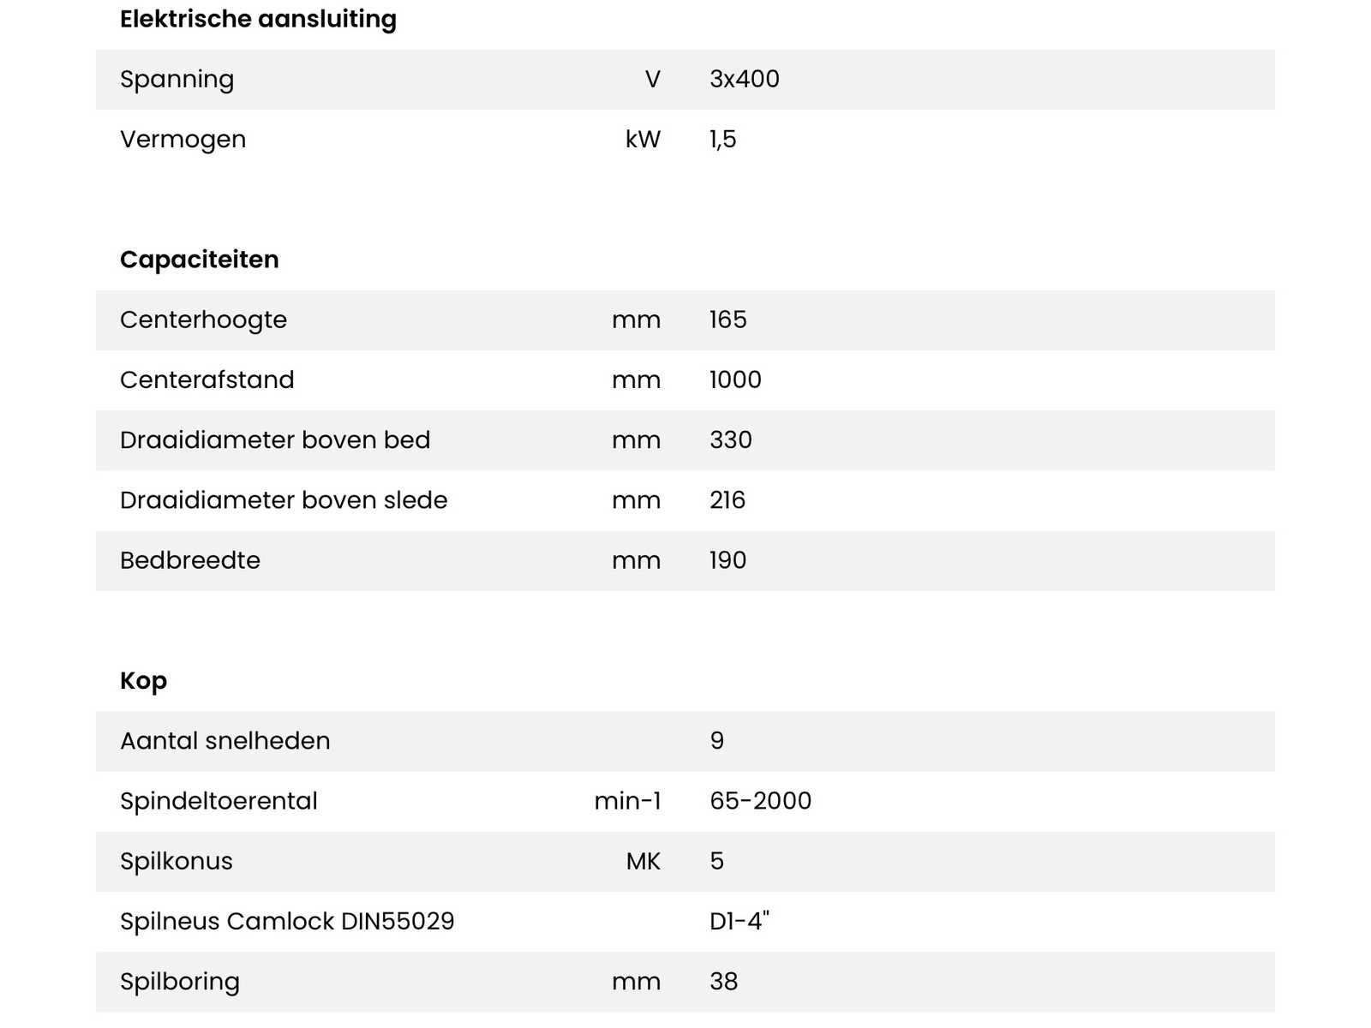Click the 330 swing diameter value
Image resolution: width=1371 pixels, height=1028 pixels.
(730, 439)
